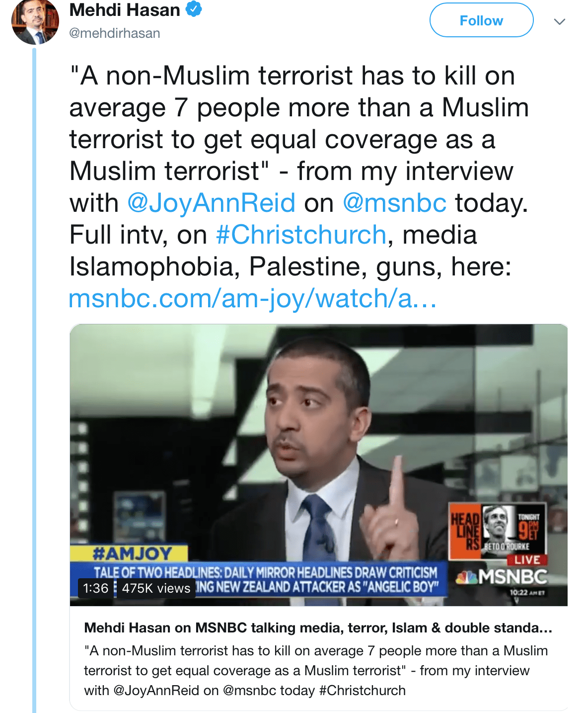Click the blue verified badge icon
Screen dimensions: 583x713
point(194,9)
